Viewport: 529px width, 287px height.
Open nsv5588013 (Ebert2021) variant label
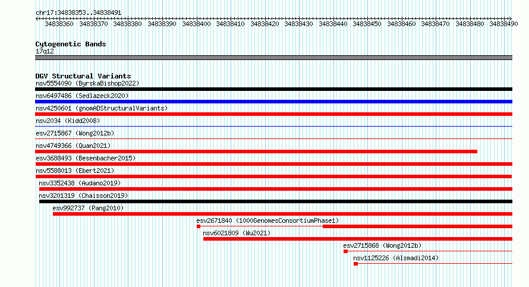point(75,171)
